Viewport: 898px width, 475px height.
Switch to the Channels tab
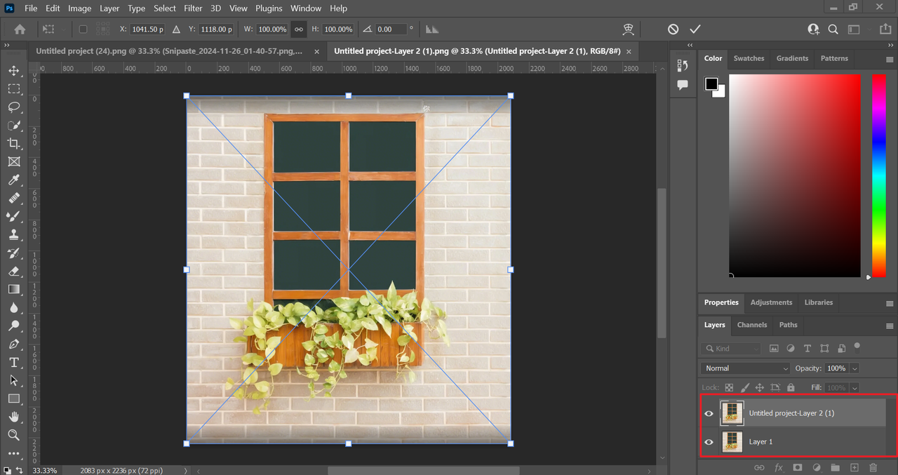tap(751, 325)
